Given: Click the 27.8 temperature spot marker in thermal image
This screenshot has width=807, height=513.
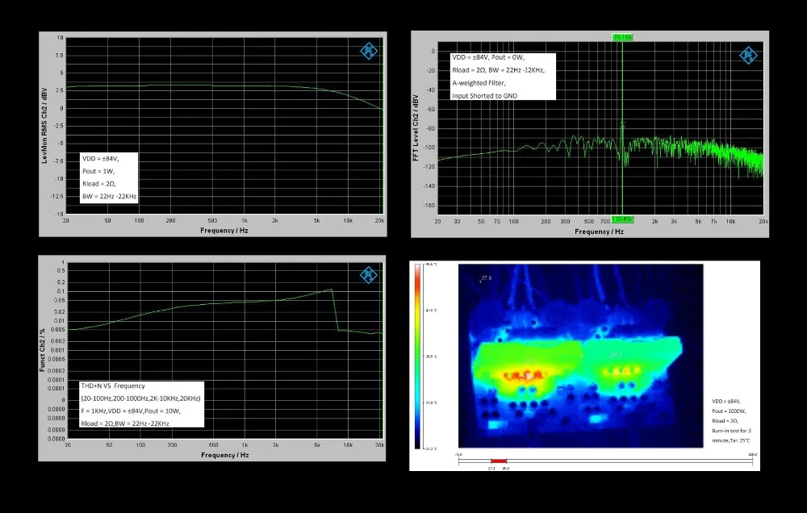Looking at the screenshot, I should [485, 278].
